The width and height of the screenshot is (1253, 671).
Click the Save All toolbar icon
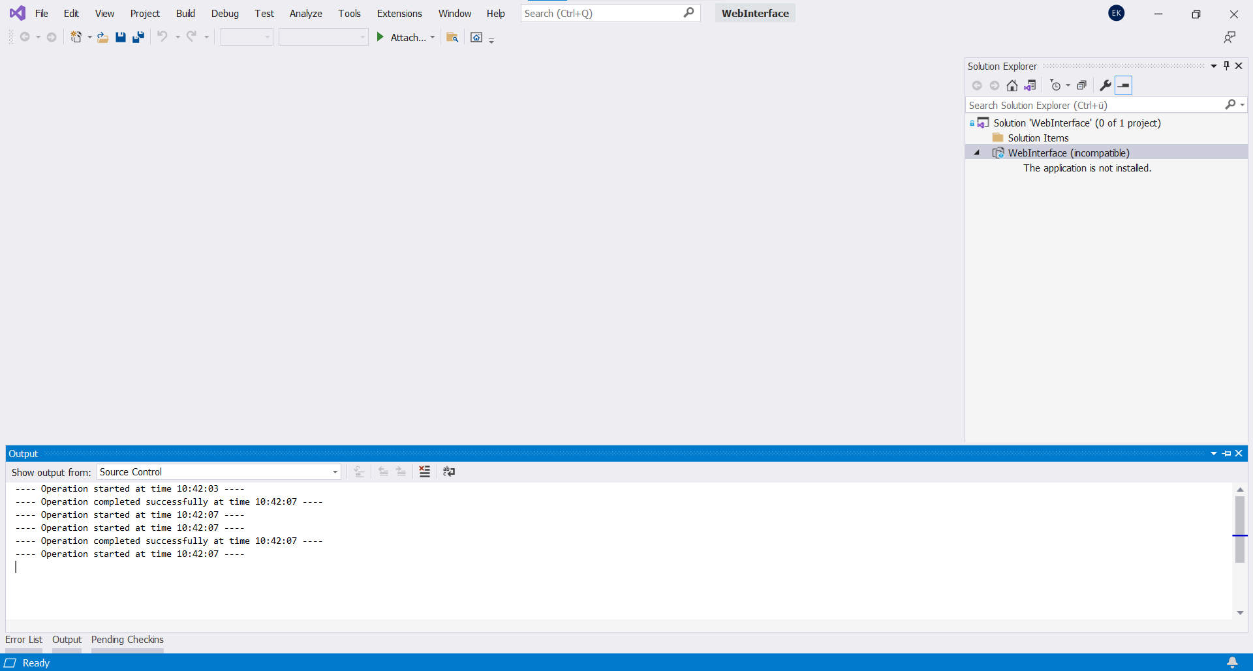(138, 37)
